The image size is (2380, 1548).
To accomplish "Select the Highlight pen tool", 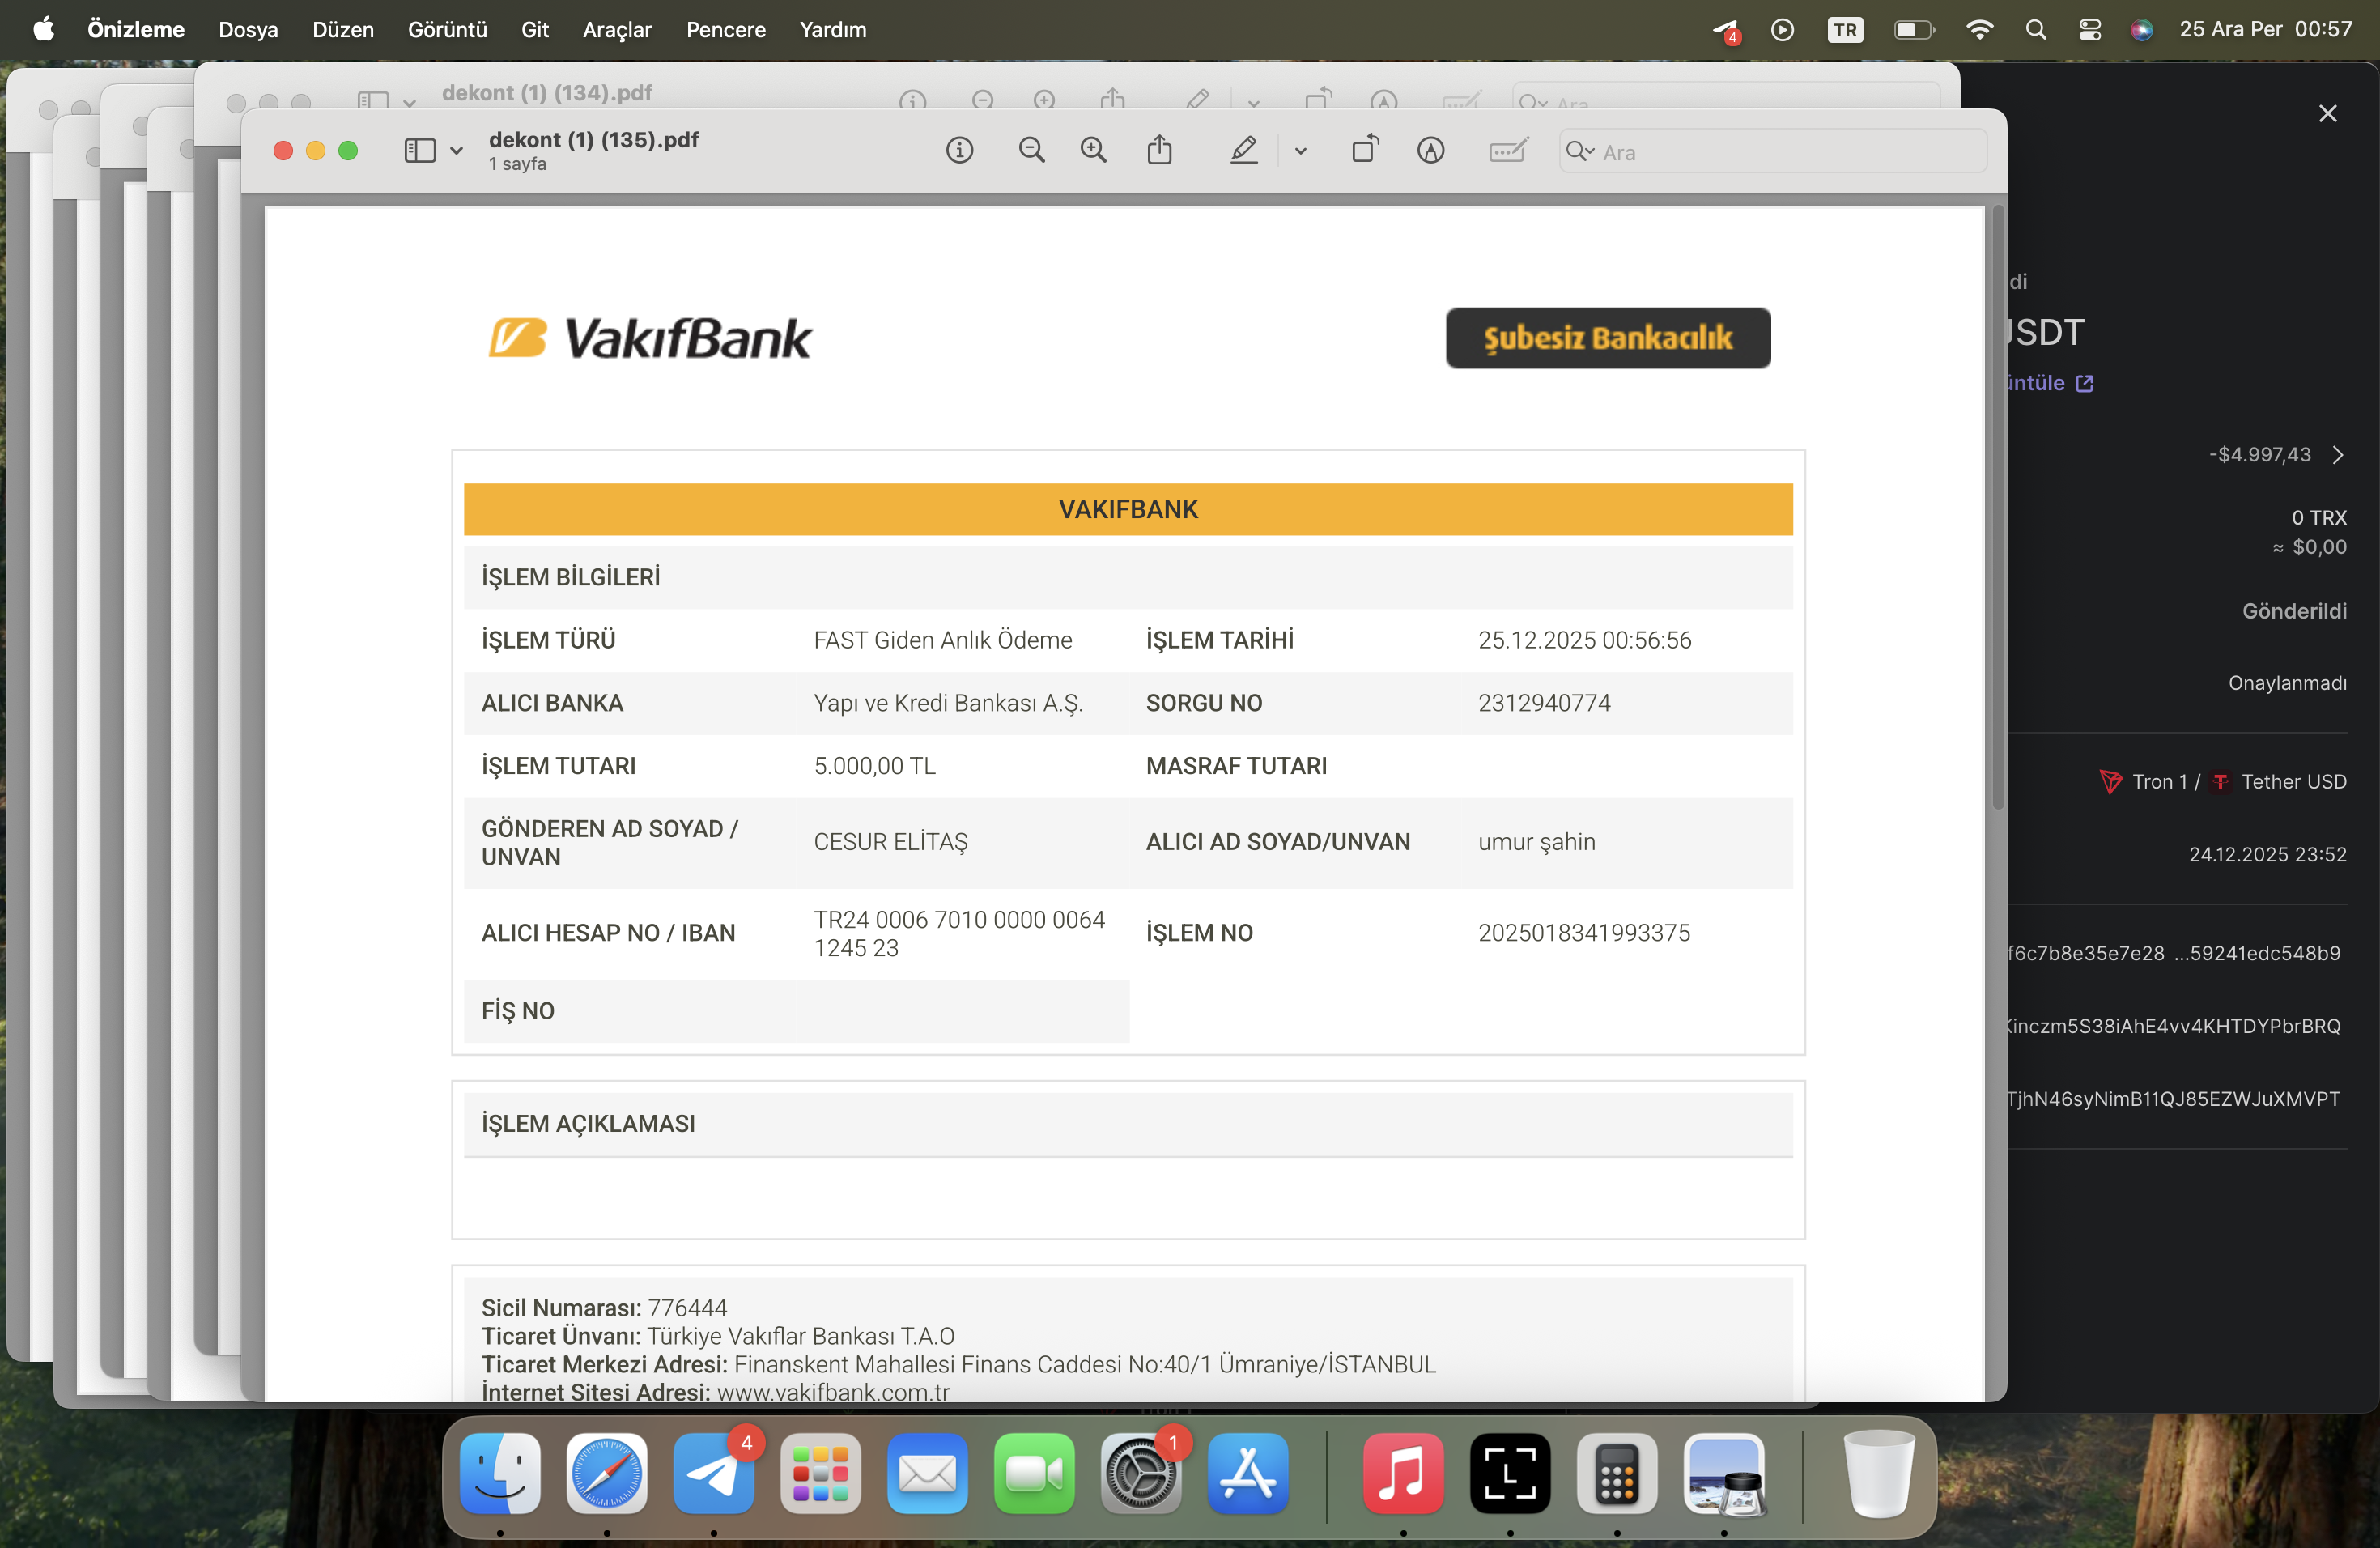I will [x=1243, y=151].
